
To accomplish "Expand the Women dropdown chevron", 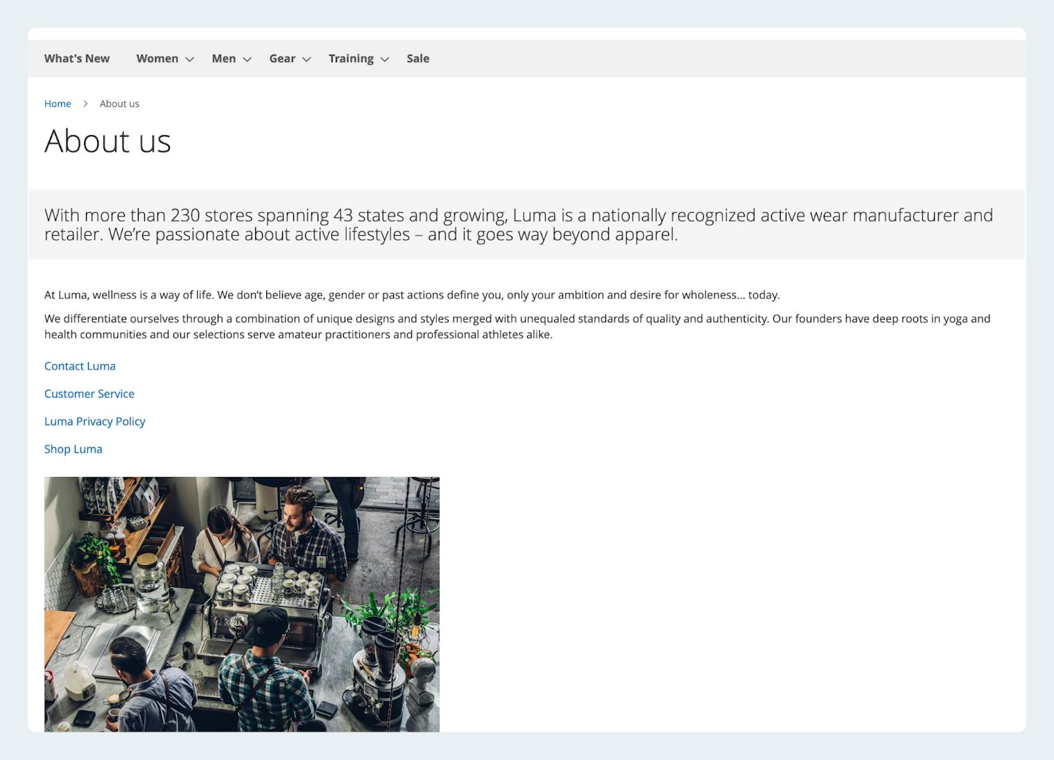I will pyautogui.click(x=189, y=59).
